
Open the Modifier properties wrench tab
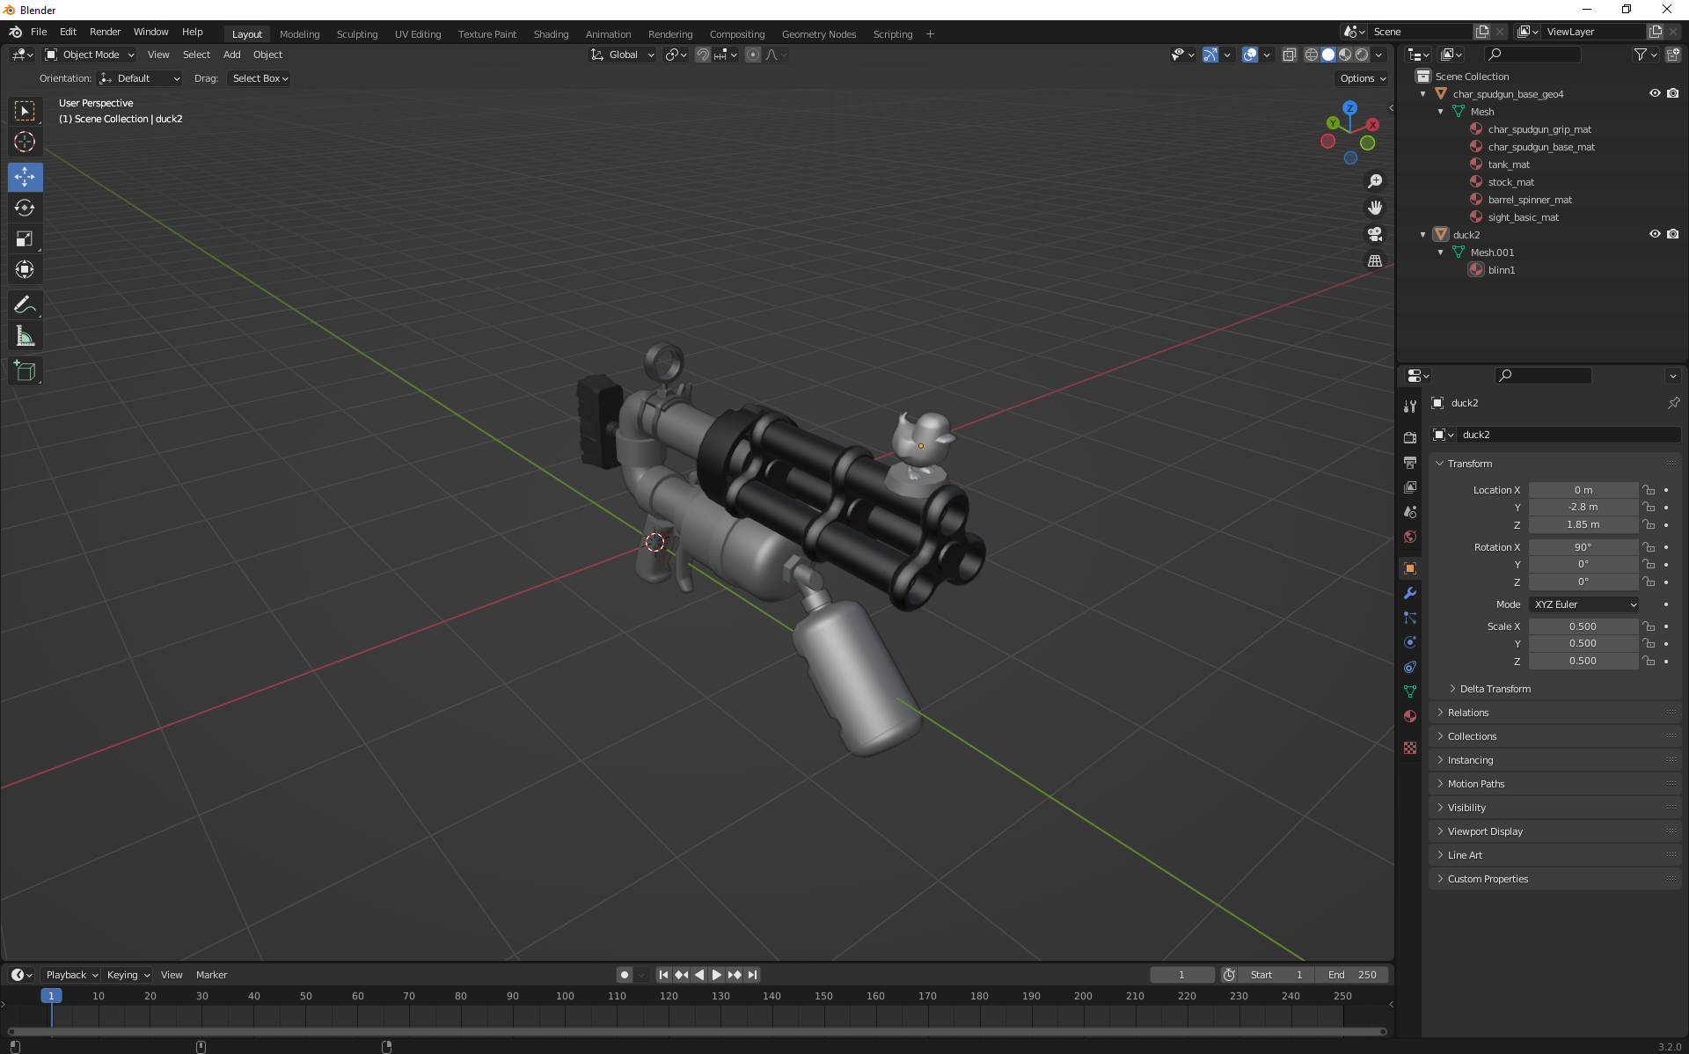(x=1410, y=593)
